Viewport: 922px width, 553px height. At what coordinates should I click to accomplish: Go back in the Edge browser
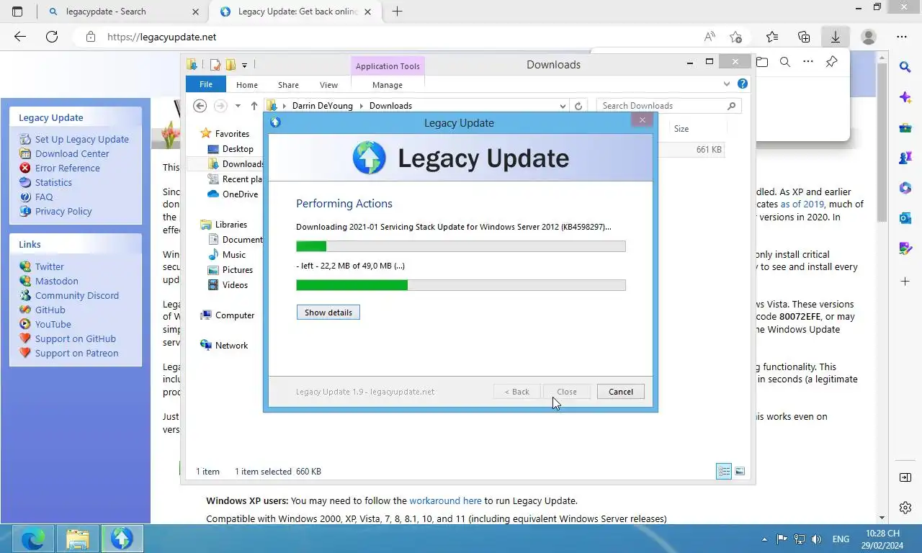pyautogui.click(x=20, y=37)
